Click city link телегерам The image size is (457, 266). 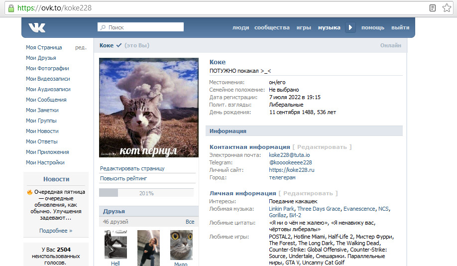tap(282, 177)
